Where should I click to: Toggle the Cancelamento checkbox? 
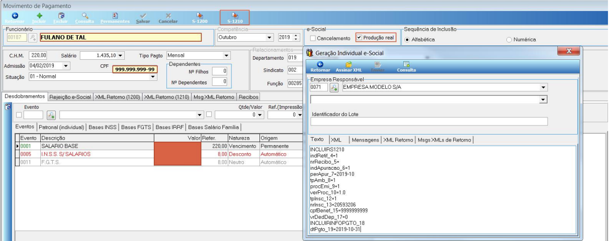point(313,38)
